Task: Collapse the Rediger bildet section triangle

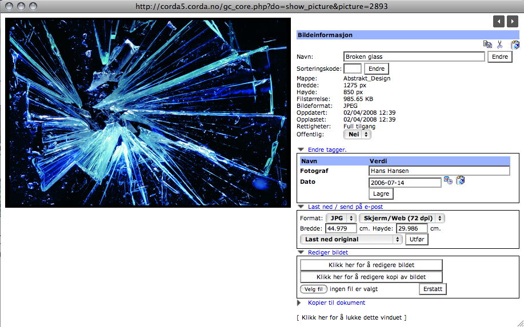Action: 301,252
